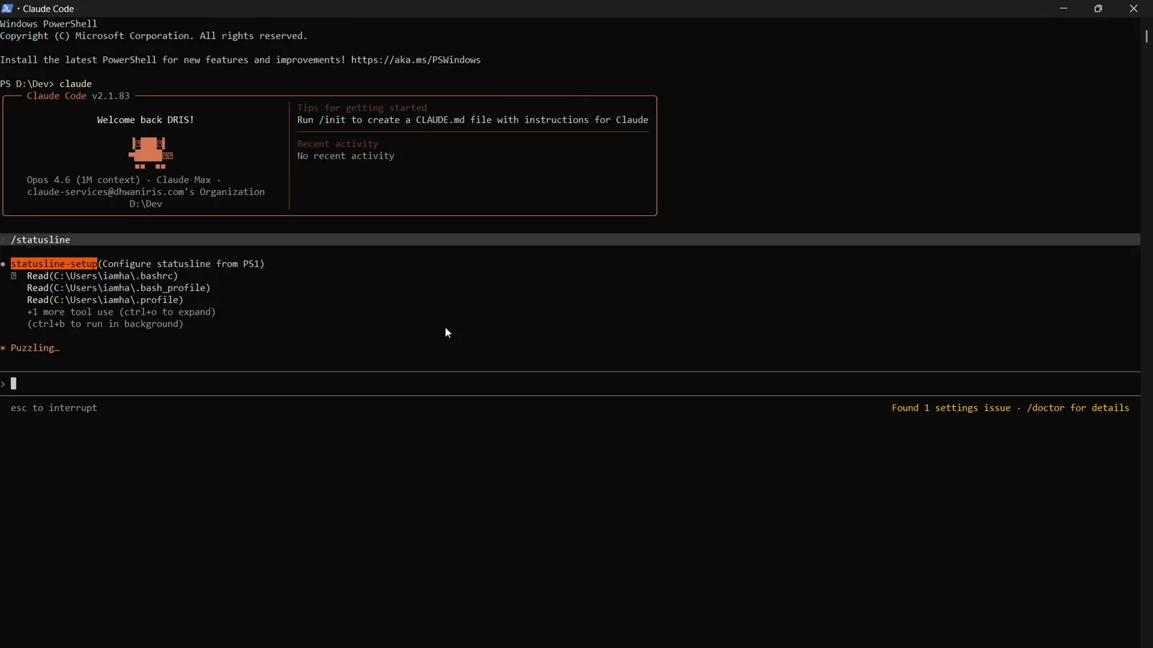The width and height of the screenshot is (1153, 648).
Task: Click the terminal vertical scrollbar thumb
Action: tap(1146, 36)
